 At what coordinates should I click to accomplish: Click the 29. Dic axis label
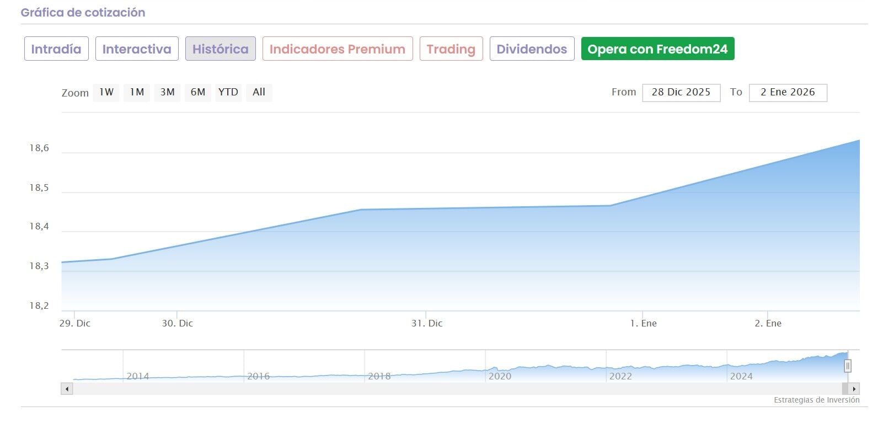coord(74,323)
